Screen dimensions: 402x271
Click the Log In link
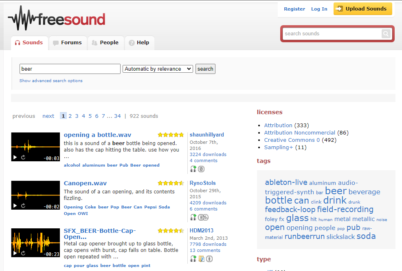point(319,9)
